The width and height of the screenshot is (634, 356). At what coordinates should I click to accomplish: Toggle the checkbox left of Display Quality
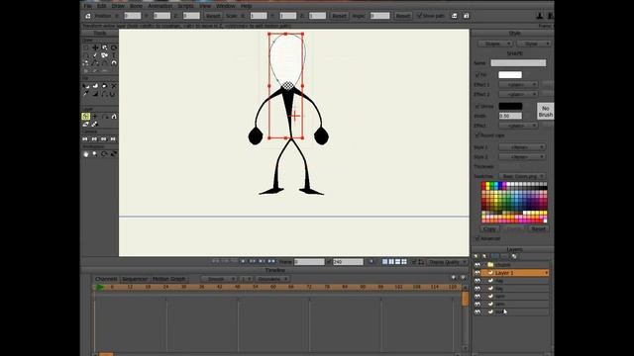tap(414, 262)
